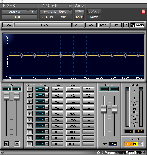Click the バイパス bypass button
The image size is (147, 155).
point(94,12)
